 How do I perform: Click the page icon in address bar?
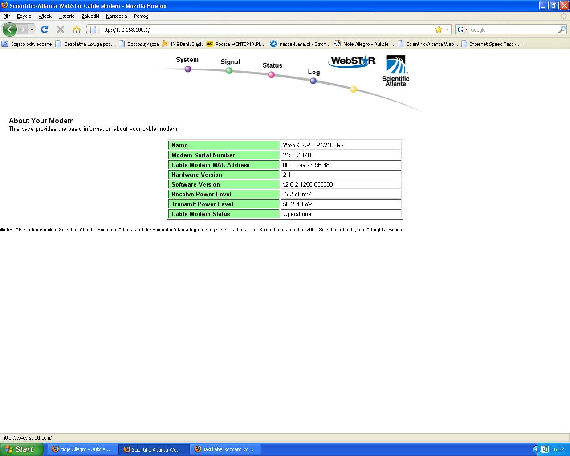[x=93, y=29]
